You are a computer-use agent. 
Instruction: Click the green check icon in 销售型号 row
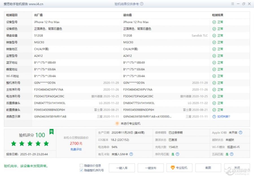point(214,42)
